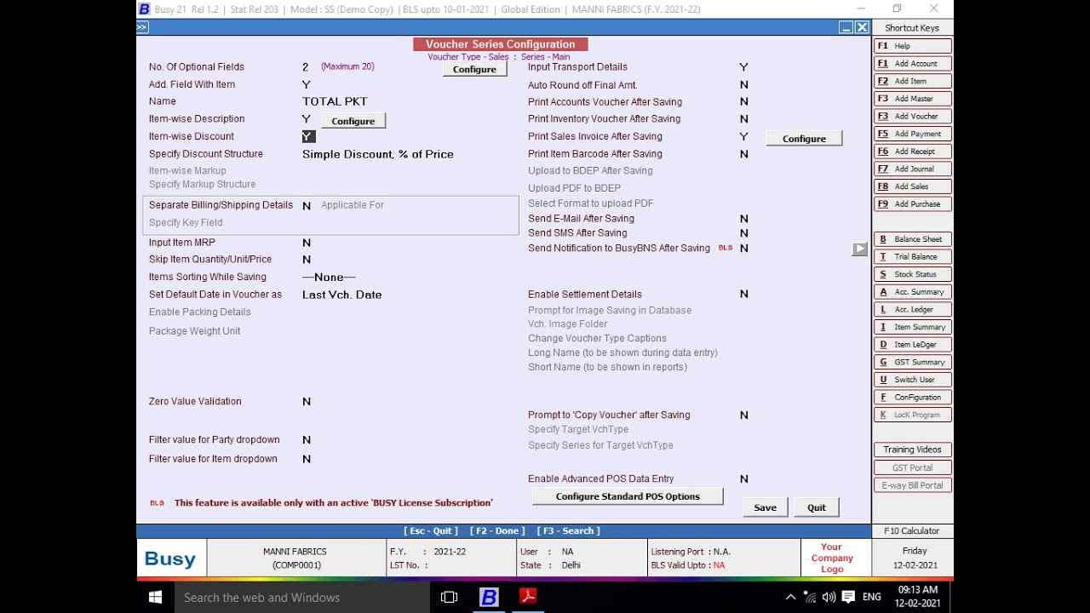Toggle Separate Billing/Shipping Details value
This screenshot has width=1090, height=613.
[307, 206]
